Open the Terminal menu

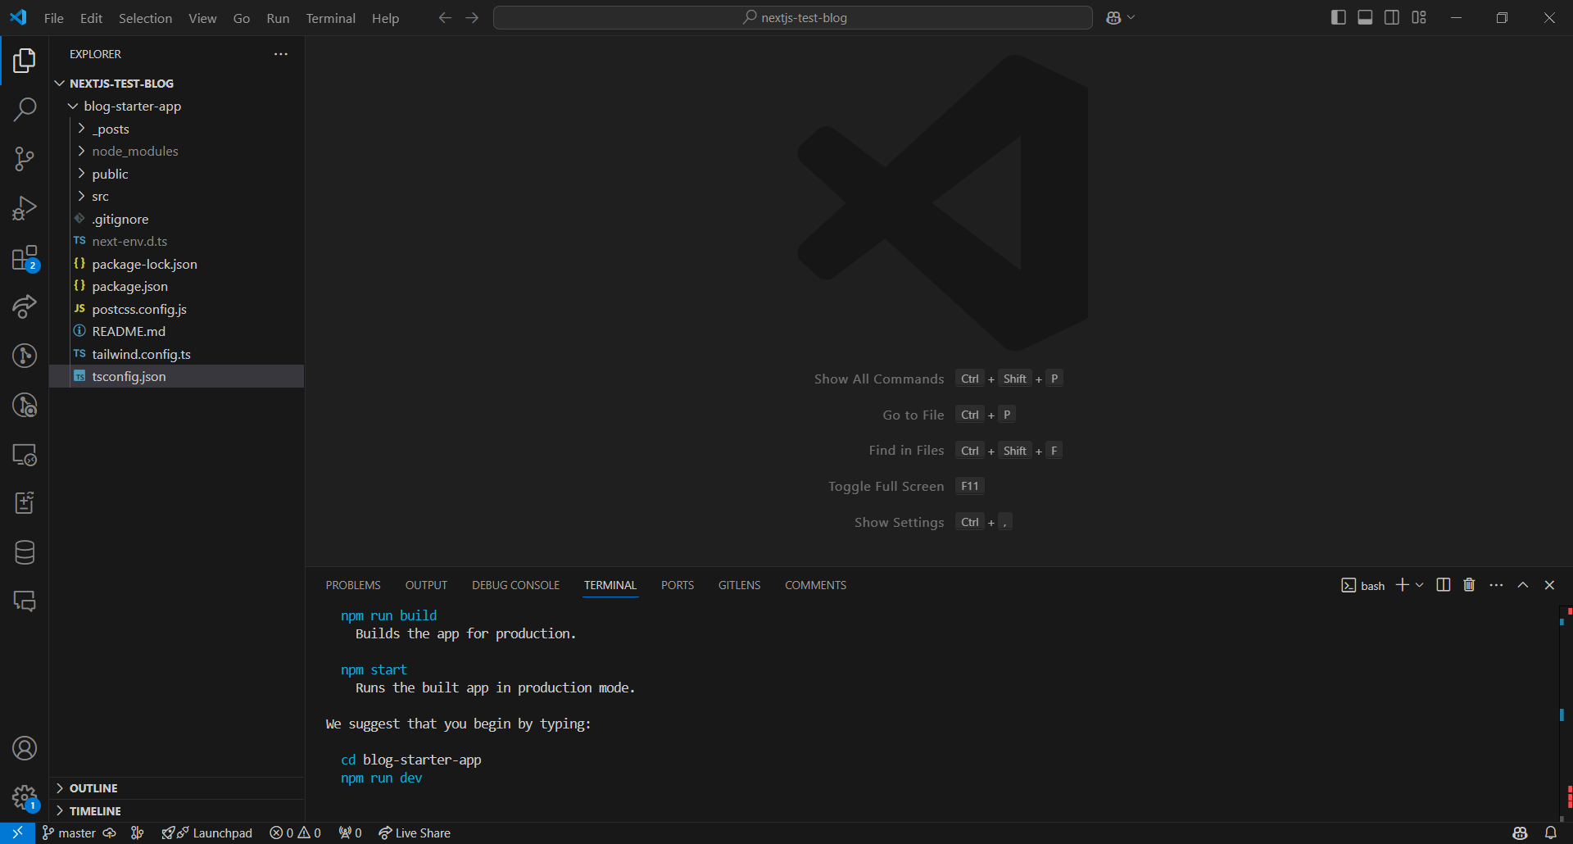331,18
